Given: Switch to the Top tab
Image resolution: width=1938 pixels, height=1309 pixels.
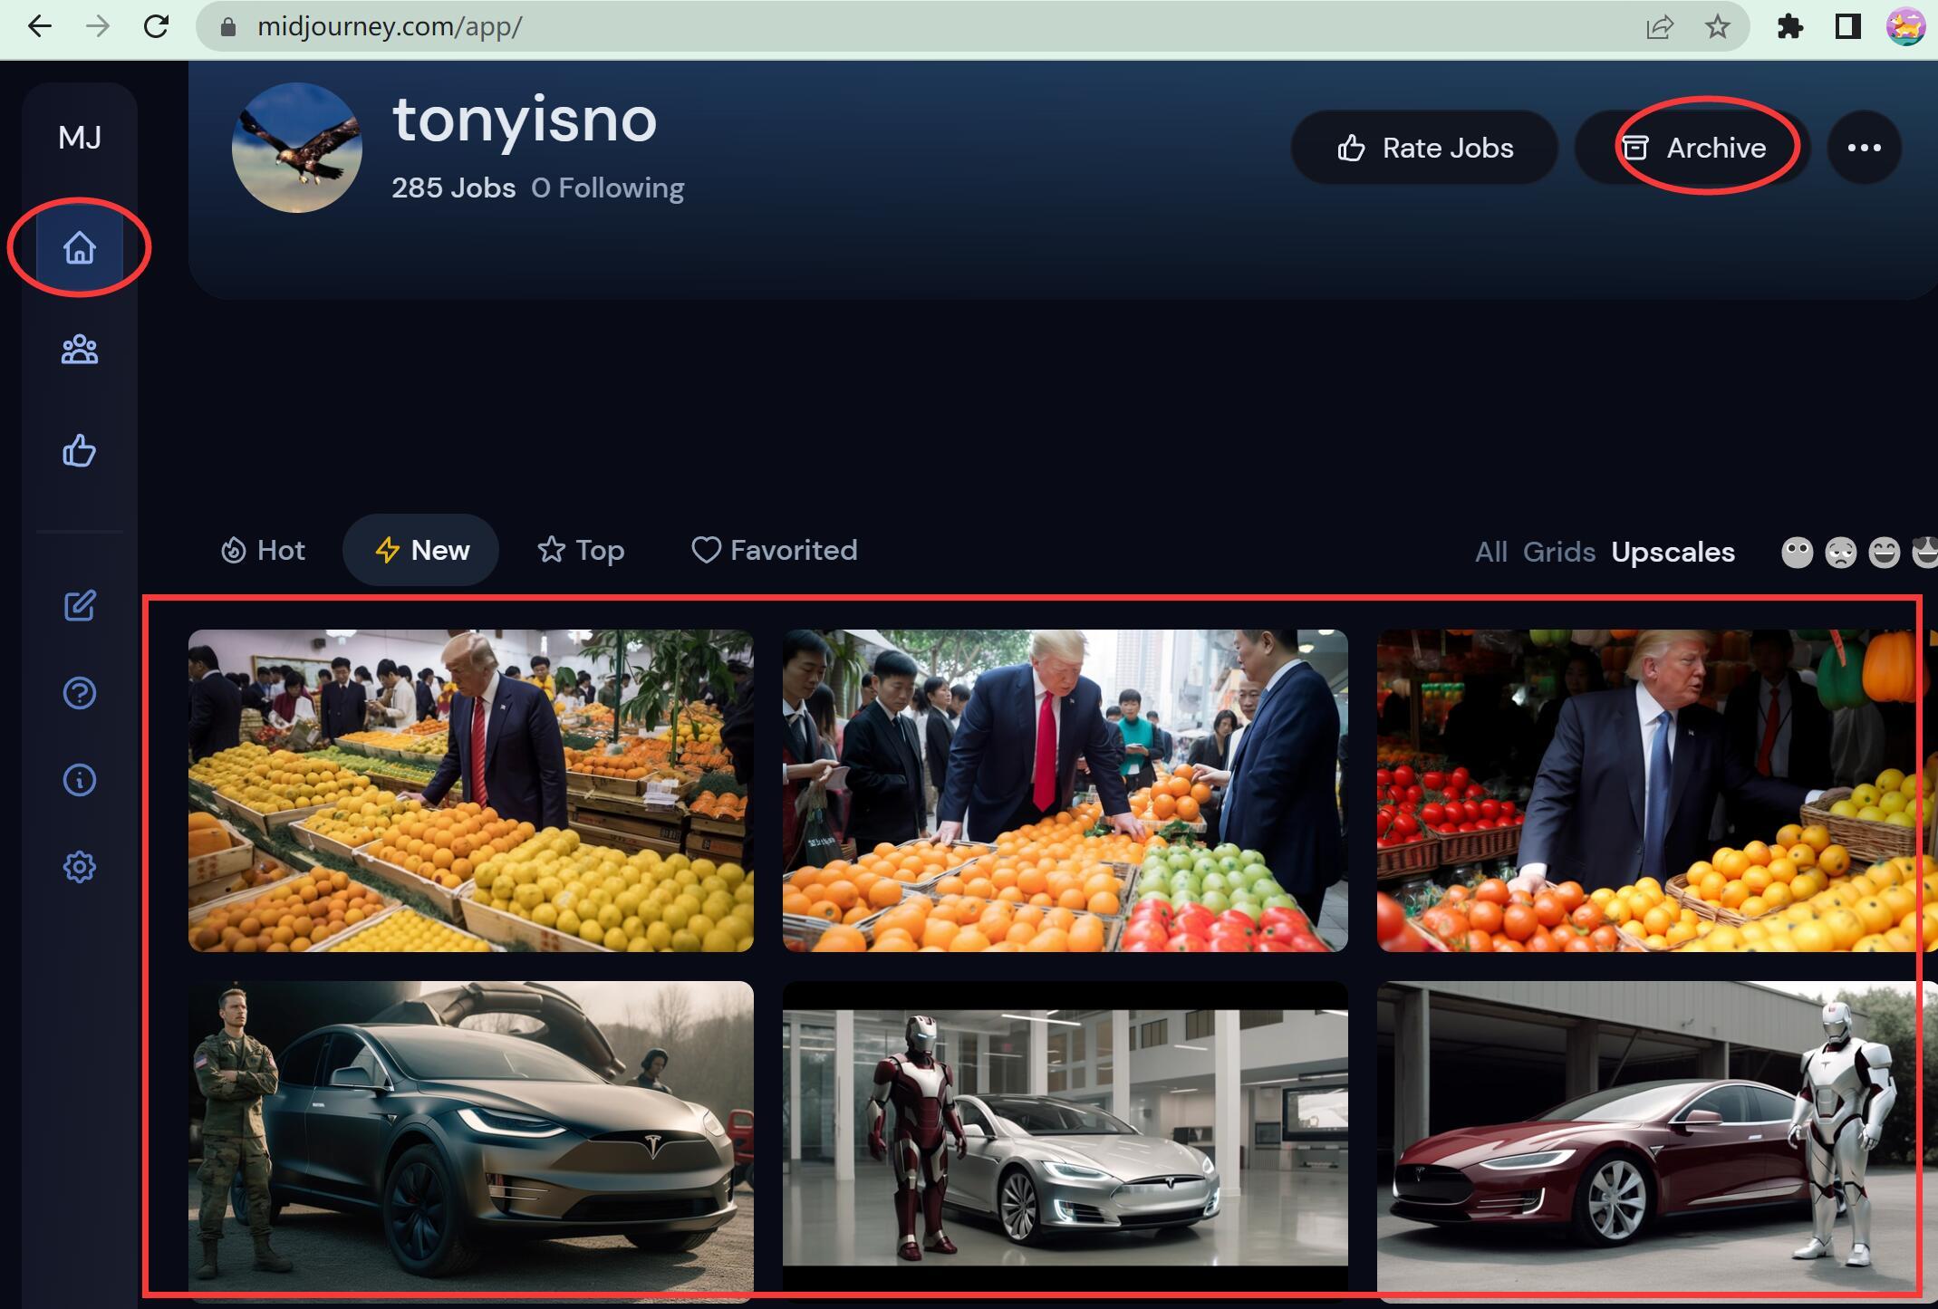Looking at the screenshot, I should 581,550.
